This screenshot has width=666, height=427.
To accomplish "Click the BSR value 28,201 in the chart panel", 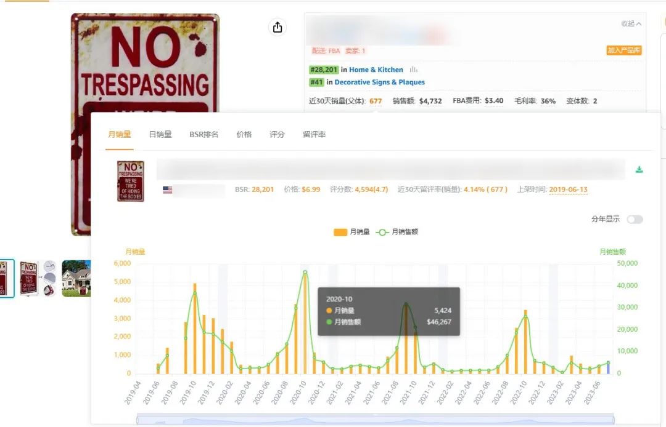I will [x=263, y=190].
